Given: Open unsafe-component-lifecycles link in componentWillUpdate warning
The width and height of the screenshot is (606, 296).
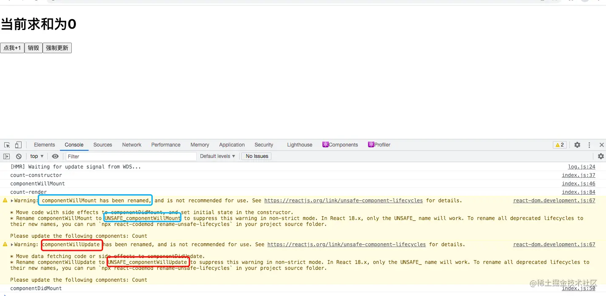Looking at the screenshot, I should [346, 244].
